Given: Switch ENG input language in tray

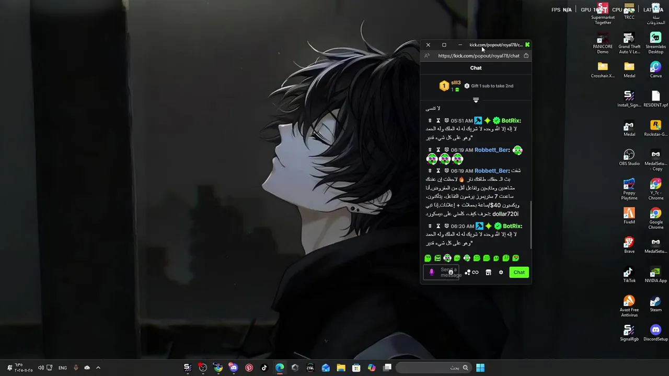Looking at the screenshot, I should pyautogui.click(x=62, y=368).
